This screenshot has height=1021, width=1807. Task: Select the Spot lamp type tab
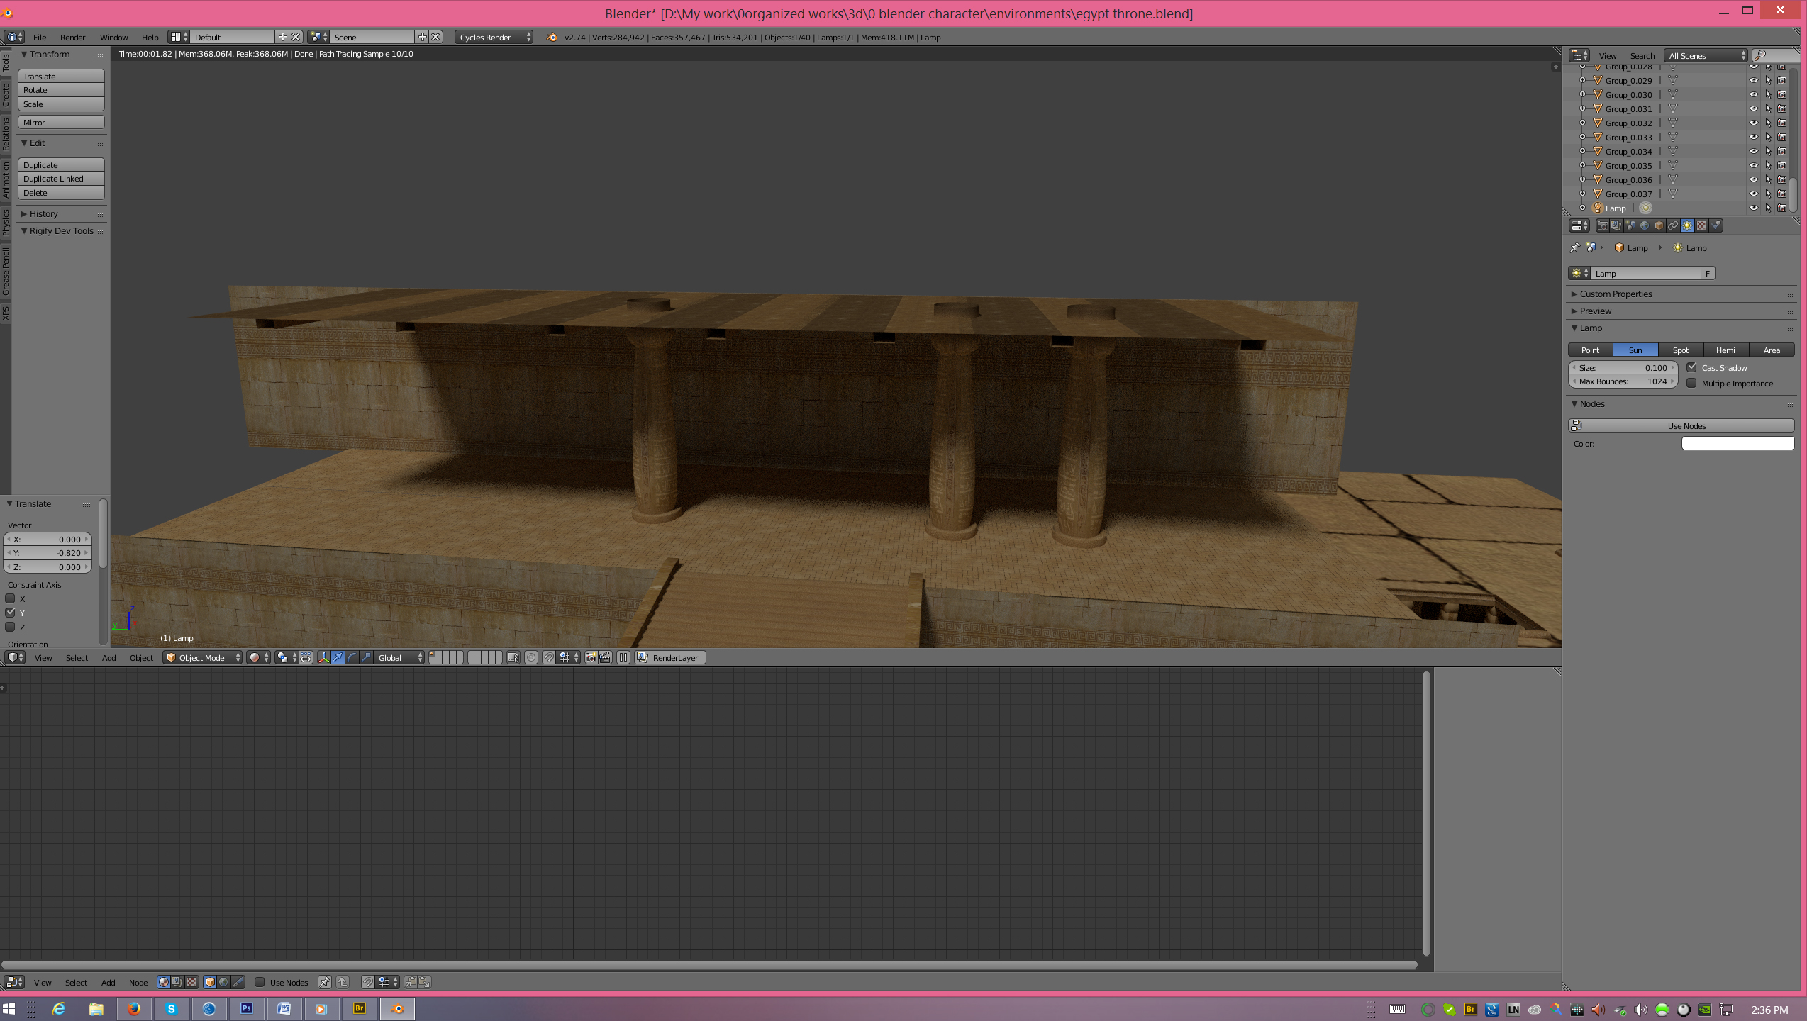coord(1680,350)
